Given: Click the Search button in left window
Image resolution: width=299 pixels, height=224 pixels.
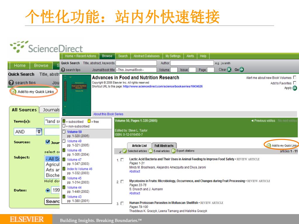Looking at the screenshot, I should pos(52,202).
